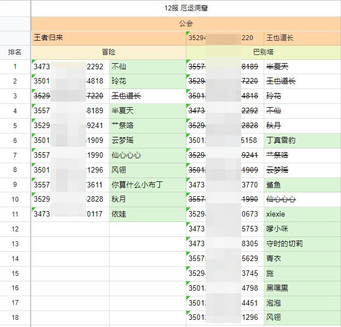Viewport: 341px width, 327px height.
Task: Click the 公会 header cell
Action: coord(186,24)
